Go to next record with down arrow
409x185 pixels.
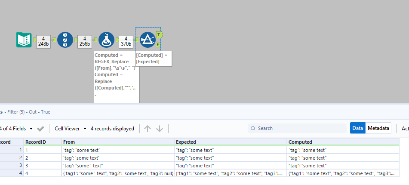tap(160, 128)
